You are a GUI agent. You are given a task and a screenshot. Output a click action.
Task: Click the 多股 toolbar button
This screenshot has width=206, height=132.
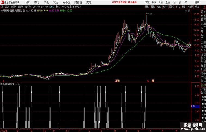click(159, 7)
